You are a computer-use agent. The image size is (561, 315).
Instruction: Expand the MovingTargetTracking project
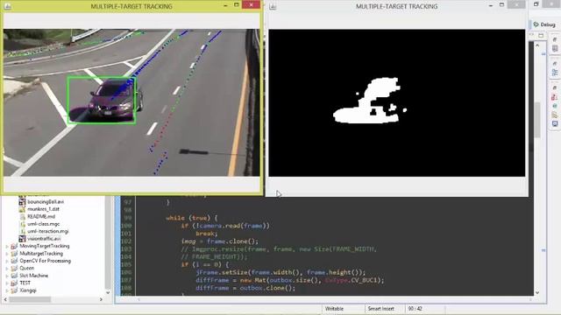click(x=7, y=246)
